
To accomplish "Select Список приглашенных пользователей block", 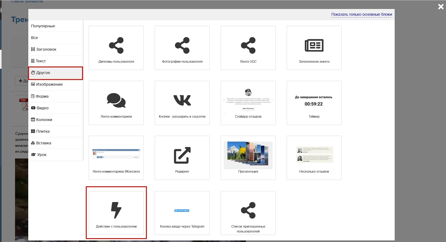I will [248, 213].
